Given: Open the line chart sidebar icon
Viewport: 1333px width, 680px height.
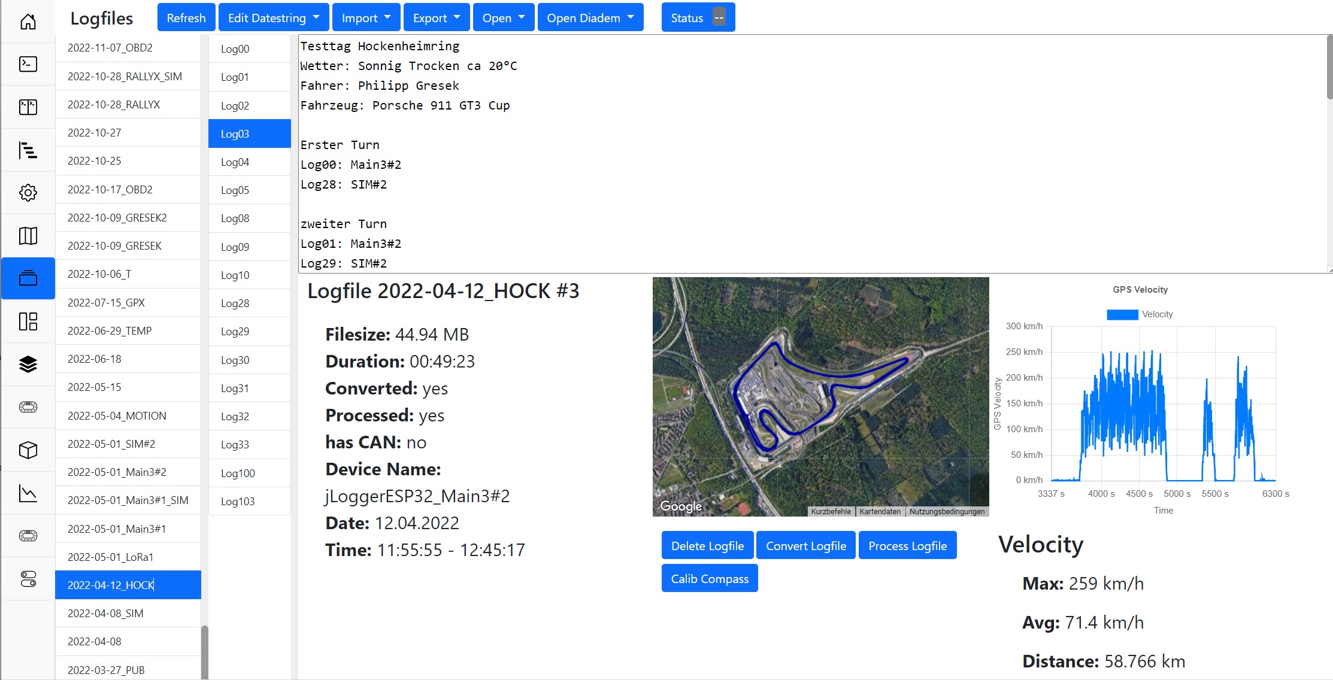Looking at the screenshot, I should click(28, 493).
